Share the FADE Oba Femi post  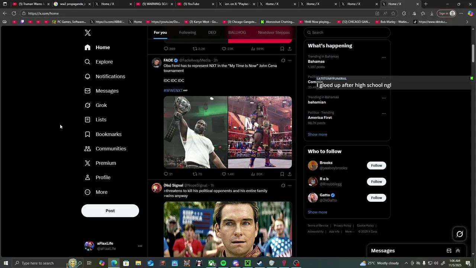click(x=290, y=174)
